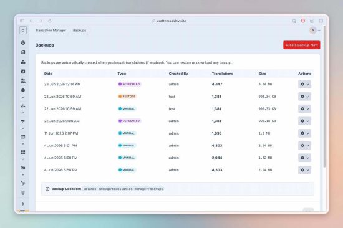Click the table layout icon in sidebar
The image size is (343, 228).
[x=23, y=137]
